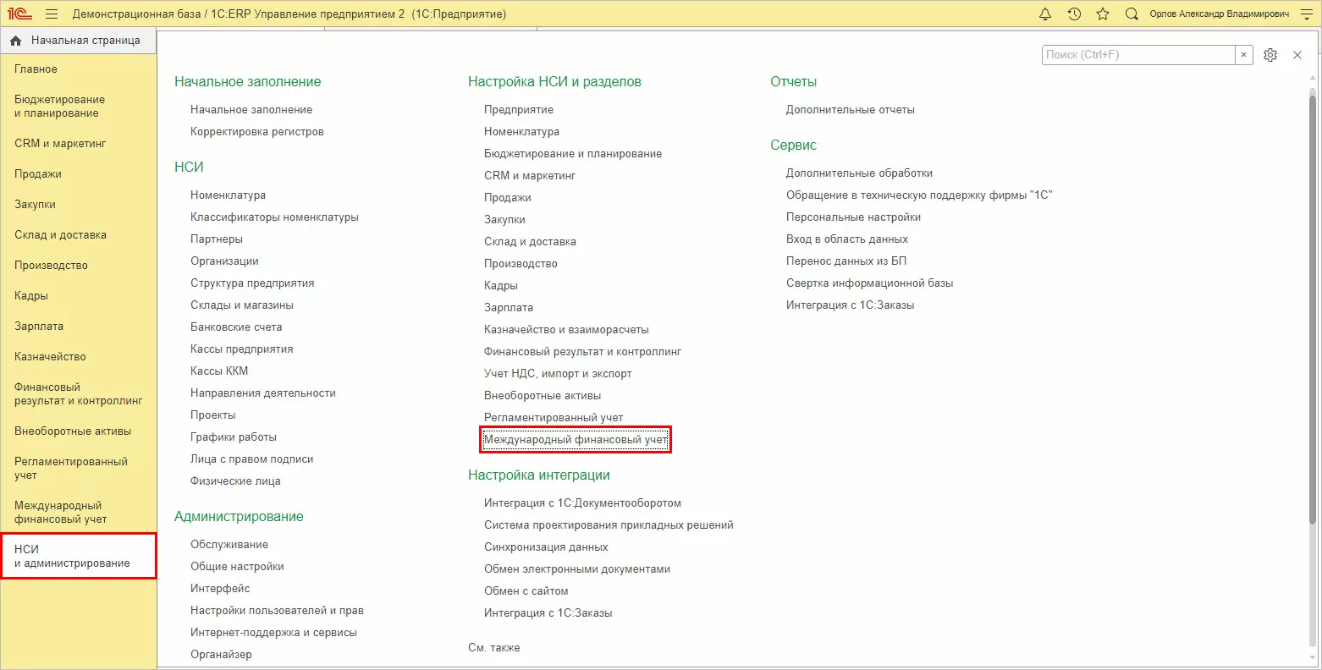This screenshot has width=1322, height=670.
Task: Open Начальное заполнение link
Action: (x=251, y=110)
